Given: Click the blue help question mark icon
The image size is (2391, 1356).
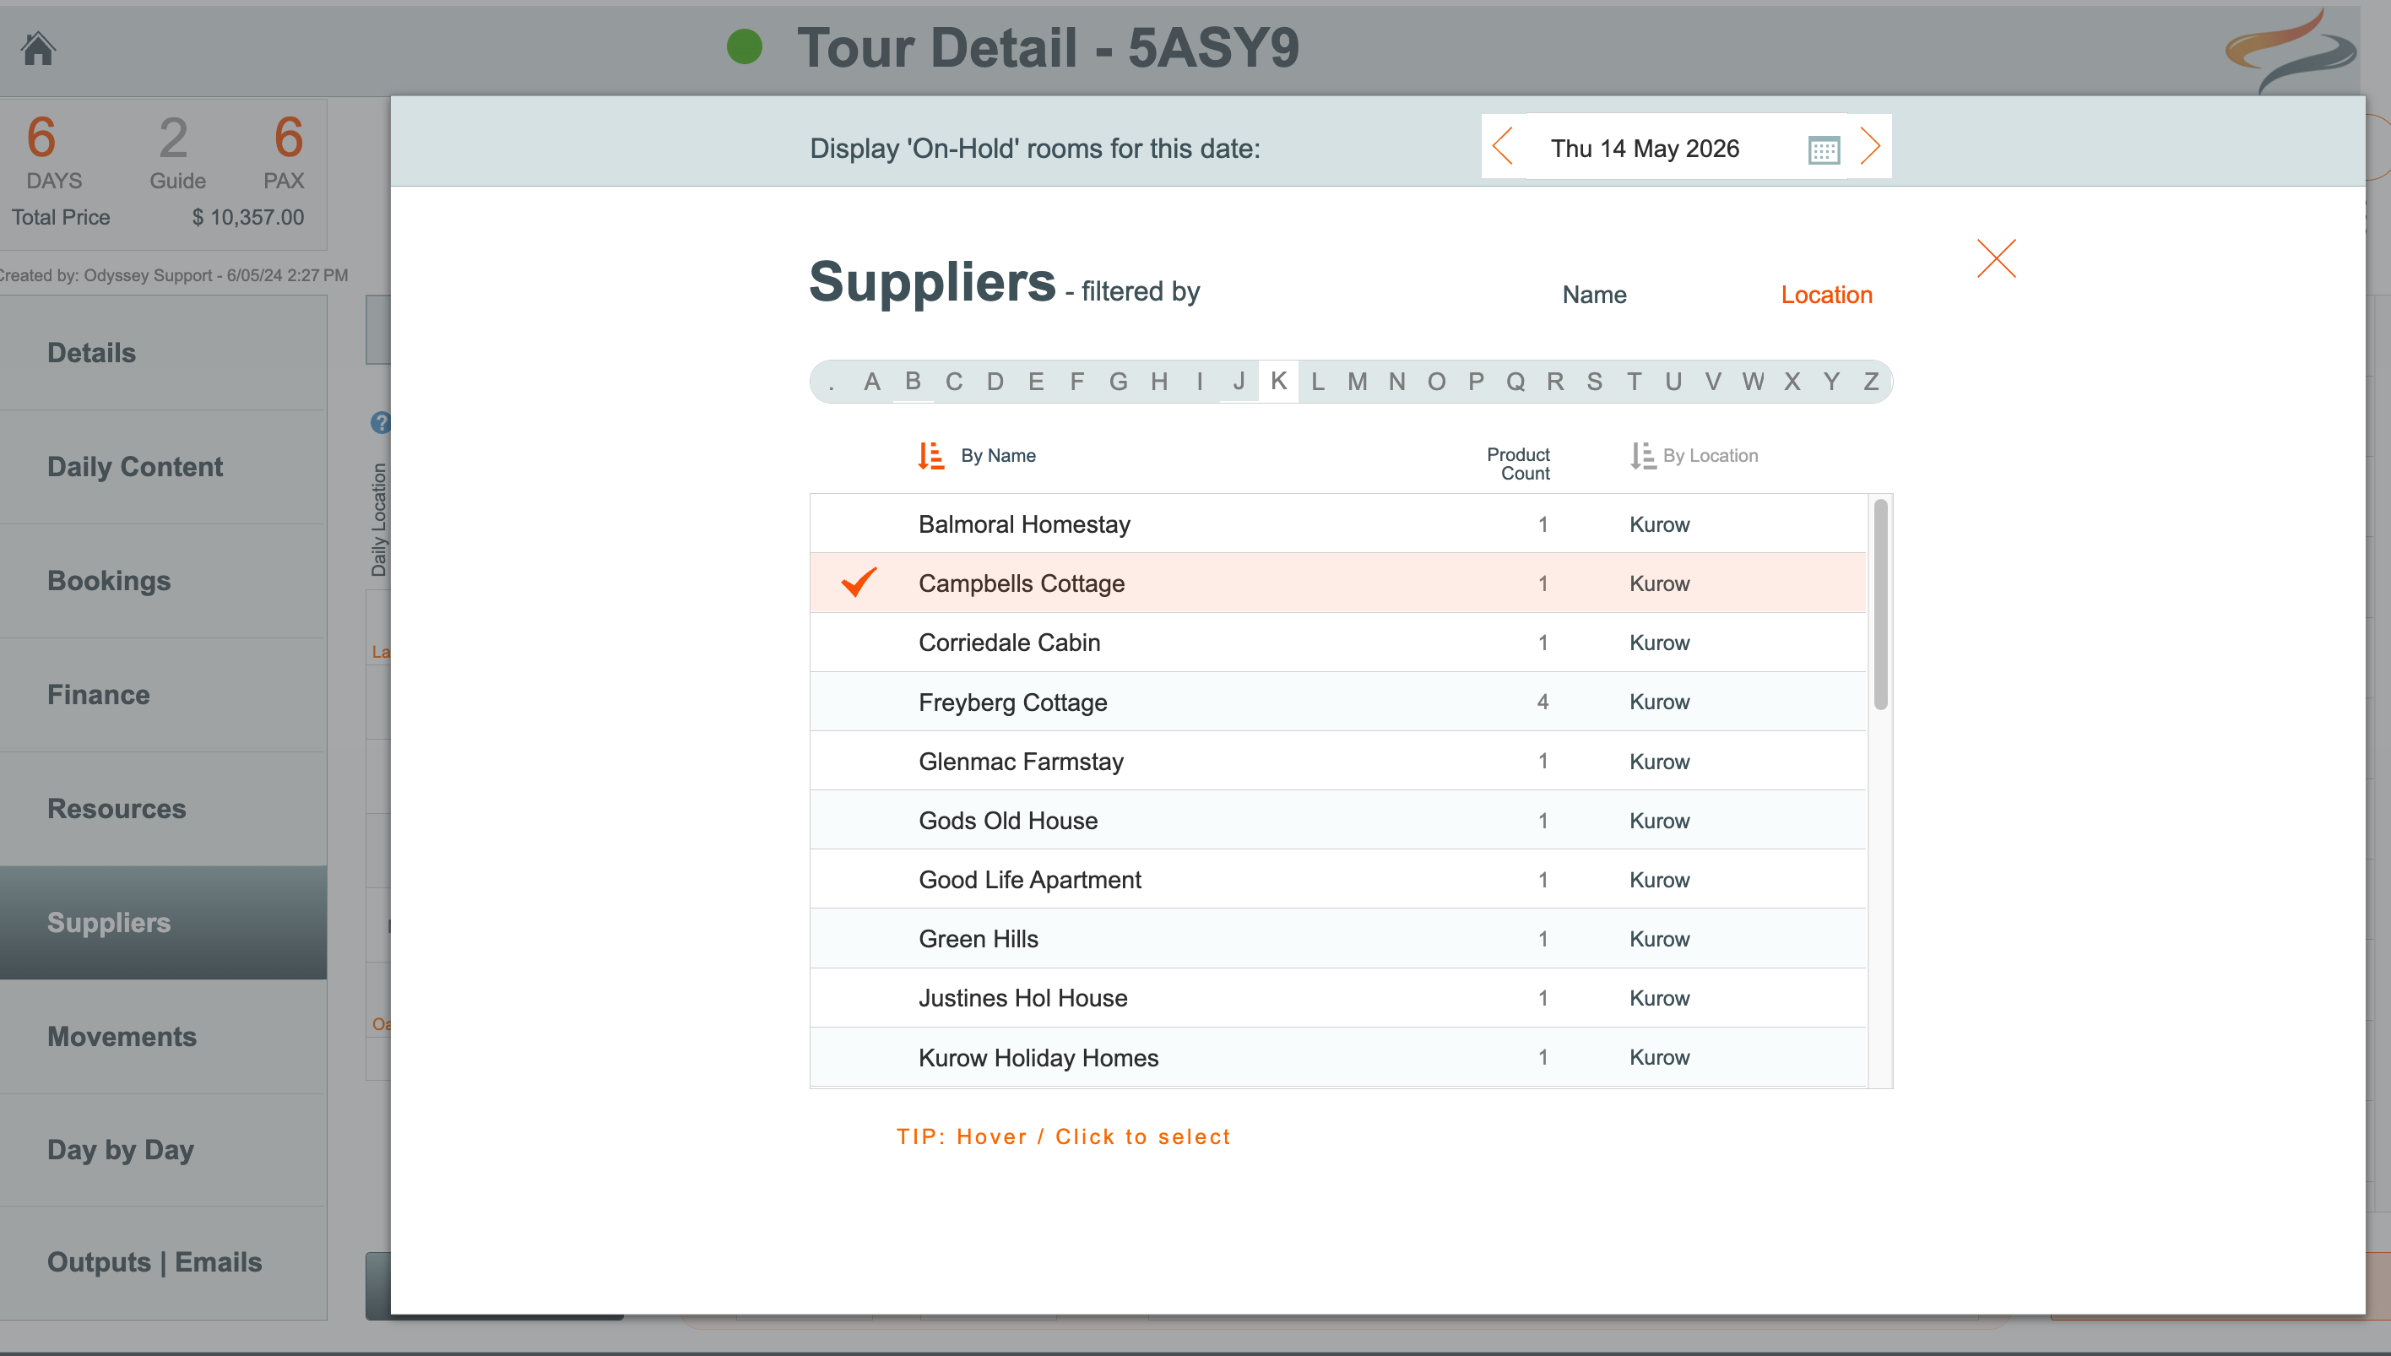Looking at the screenshot, I should tap(380, 423).
